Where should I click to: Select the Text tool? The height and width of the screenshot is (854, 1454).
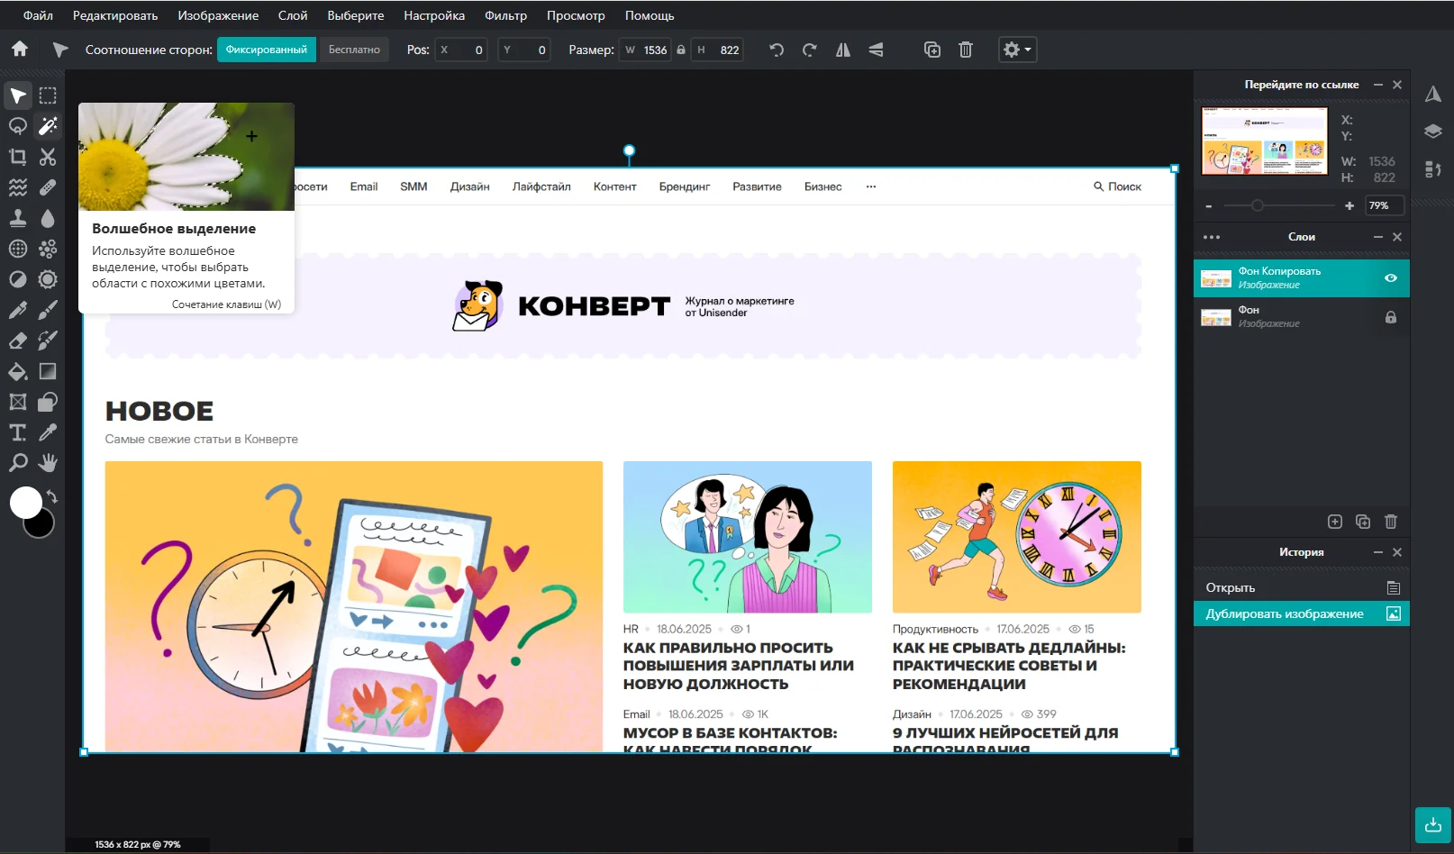pyautogui.click(x=17, y=432)
